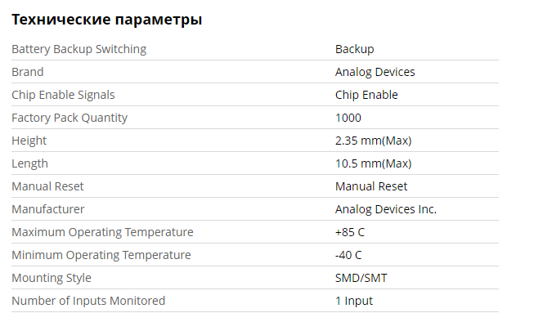Image resolution: width=543 pixels, height=313 pixels.
Task: Click the 1000 quantity value
Action: coord(348,118)
